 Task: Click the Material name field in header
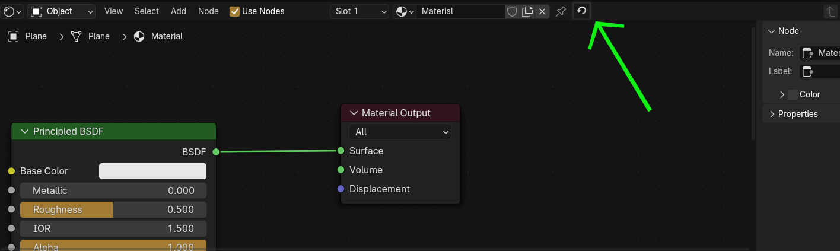click(x=460, y=11)
